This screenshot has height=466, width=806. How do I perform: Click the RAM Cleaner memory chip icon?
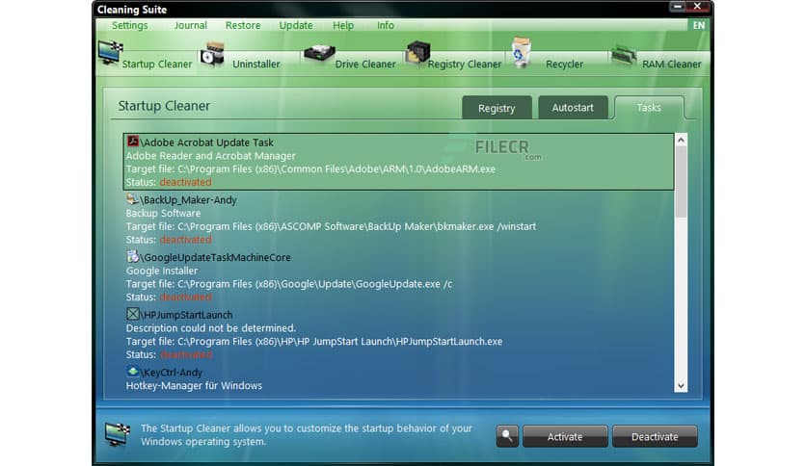[x=624, y=57]
